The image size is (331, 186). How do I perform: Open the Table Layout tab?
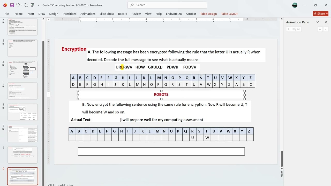coord(229,14)
